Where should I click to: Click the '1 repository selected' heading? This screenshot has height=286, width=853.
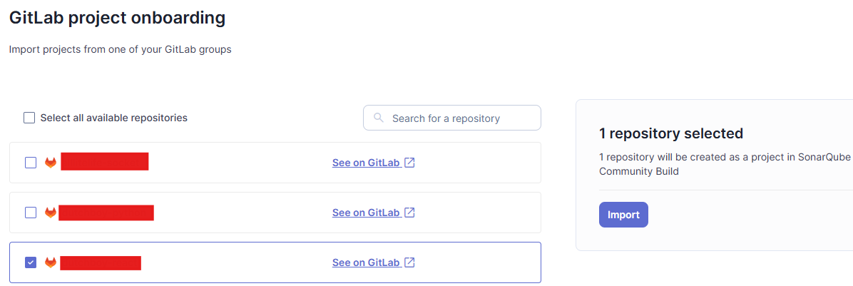click(670, 133)
